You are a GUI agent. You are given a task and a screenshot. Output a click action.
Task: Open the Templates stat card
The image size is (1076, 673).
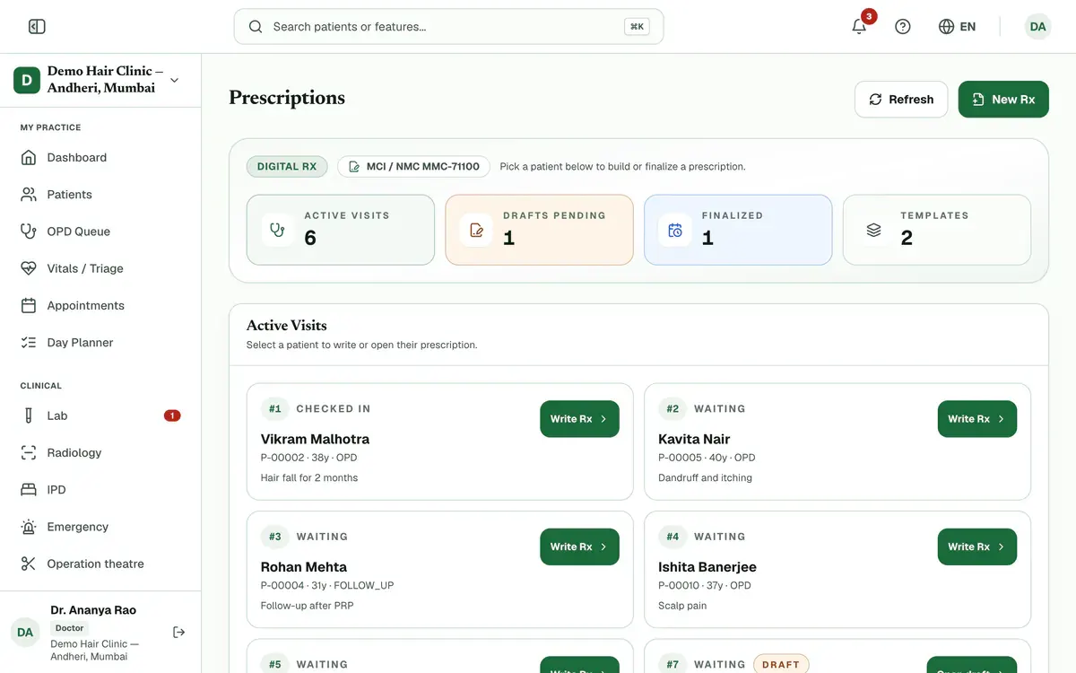click(937, 230)
